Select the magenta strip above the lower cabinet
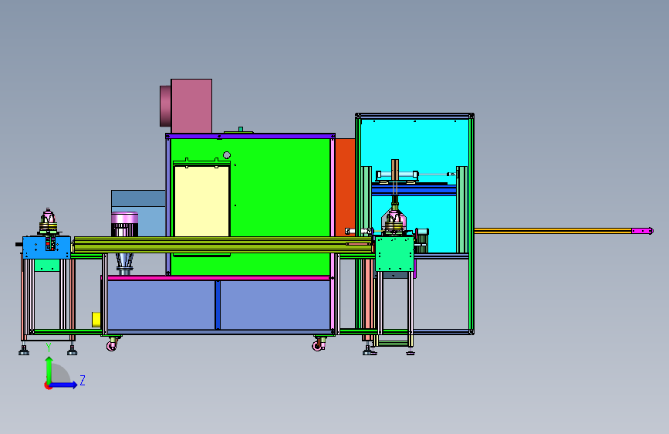669x434 pixels. click(218, 278)
